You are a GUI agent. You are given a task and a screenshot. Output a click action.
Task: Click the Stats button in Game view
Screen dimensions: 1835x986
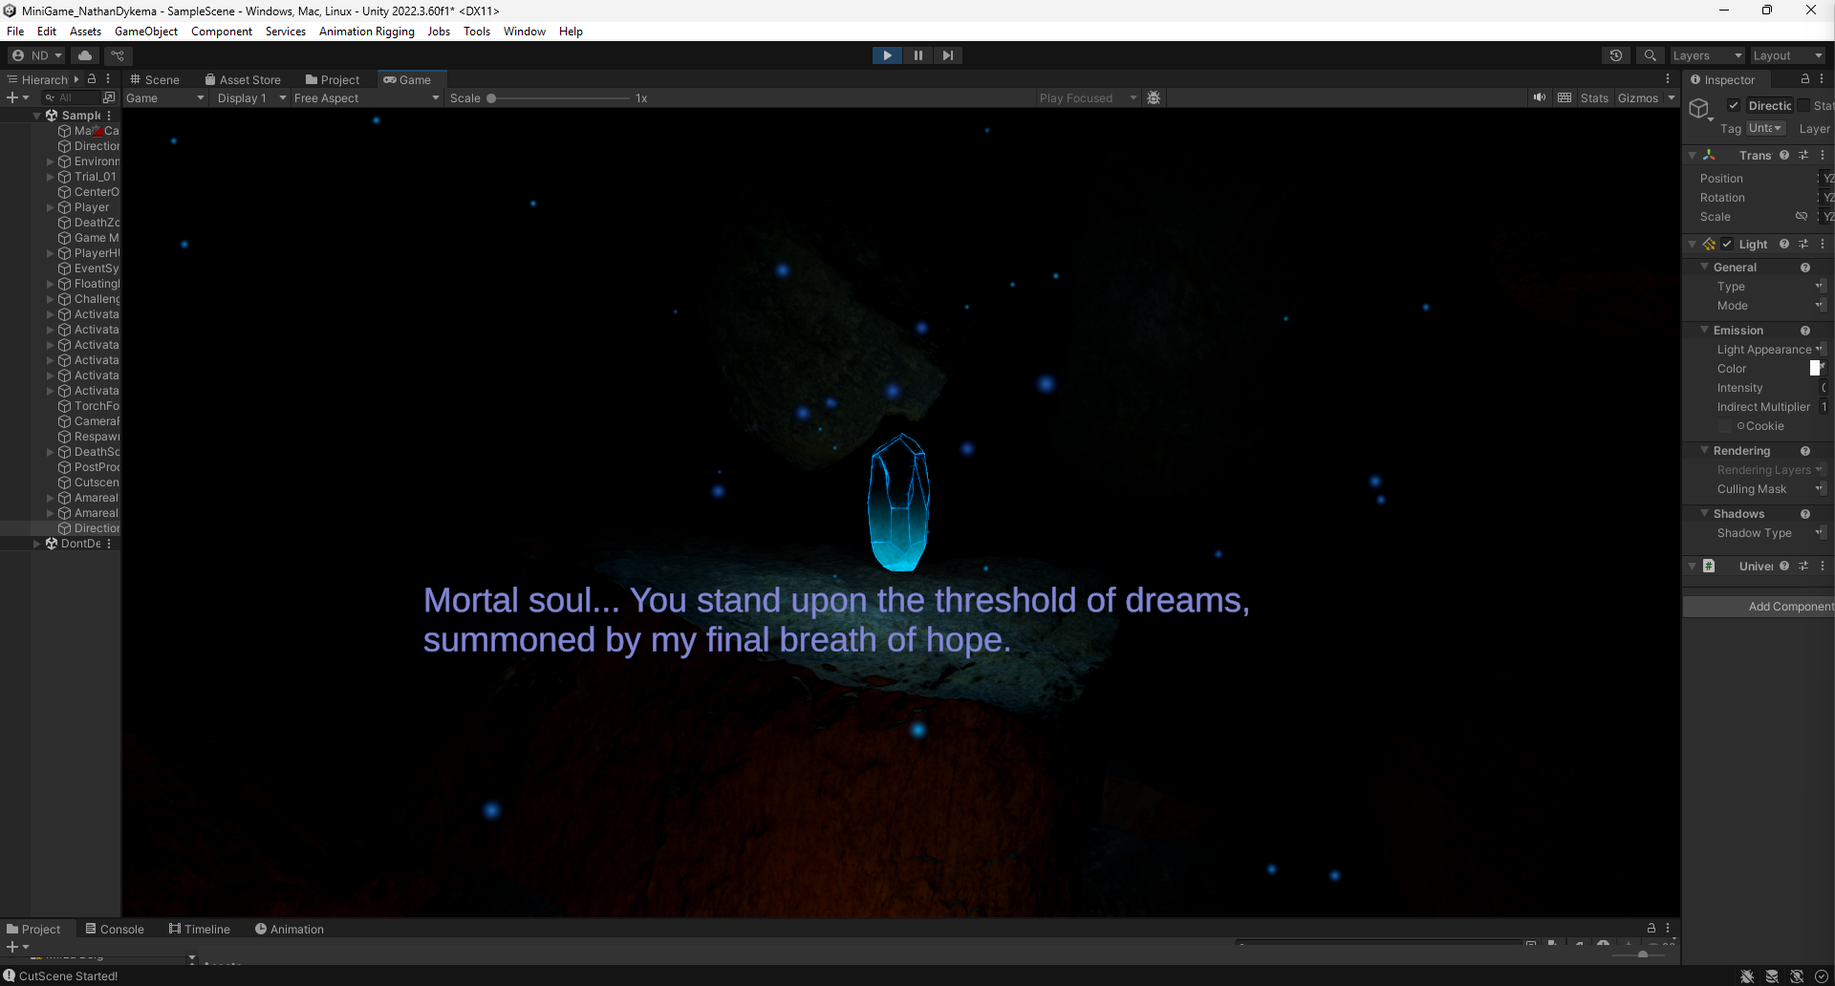[x=1594, y=97]
